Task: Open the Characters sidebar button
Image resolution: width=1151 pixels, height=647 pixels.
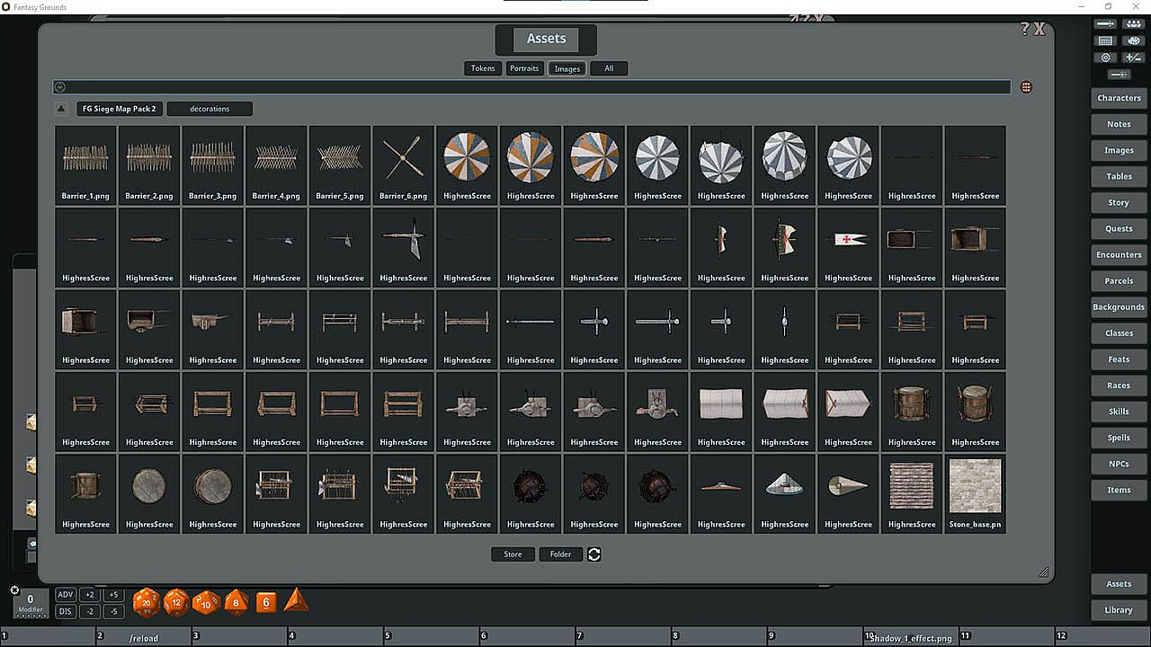Action: click(1119, 98)
